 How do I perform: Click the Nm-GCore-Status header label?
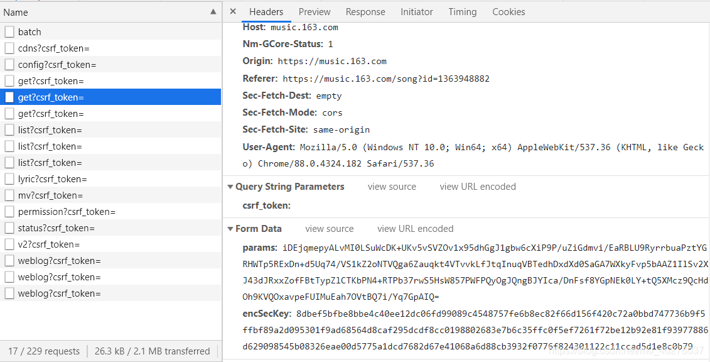tap(283, 44)
